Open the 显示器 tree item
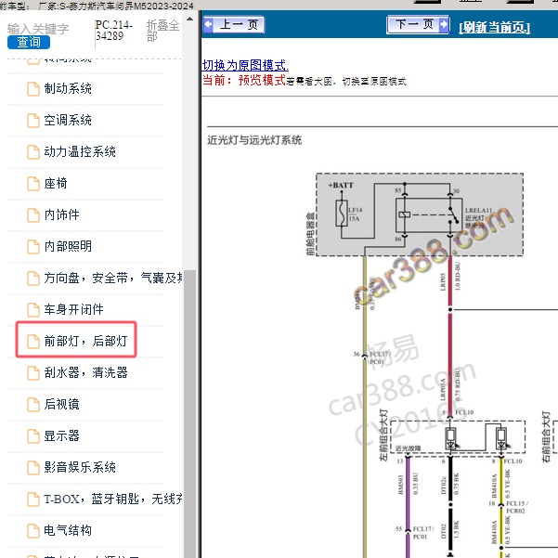This screenshot has width=558, height=558. [x=61, y=435]
